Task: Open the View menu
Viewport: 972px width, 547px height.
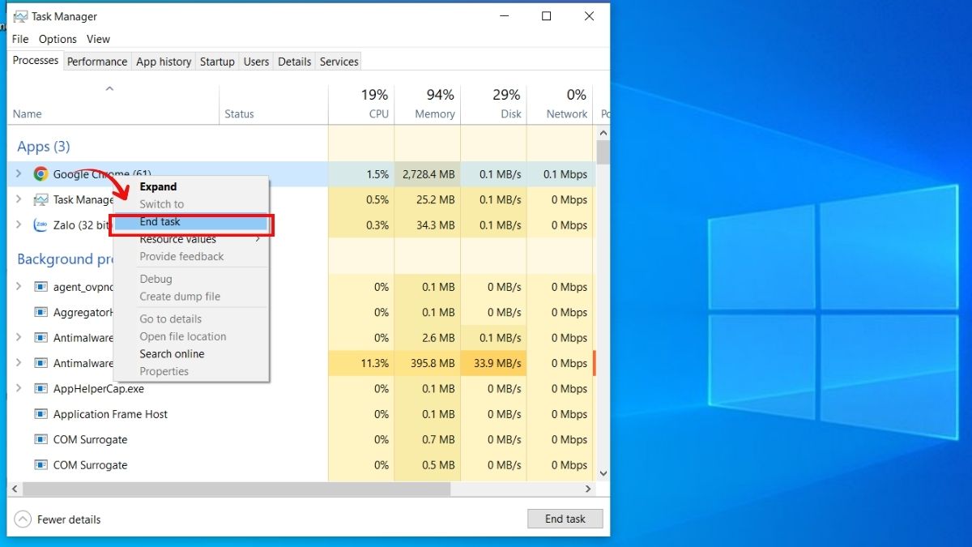Action: (98, 39)
